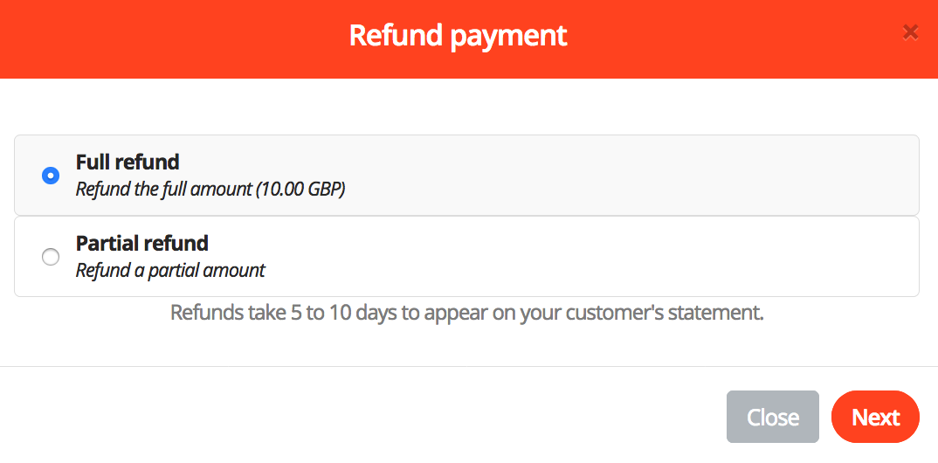Viewport: 938px width, 463px height.
Task: Click the divider line above the footer buttons
Action: click(468, 366)
